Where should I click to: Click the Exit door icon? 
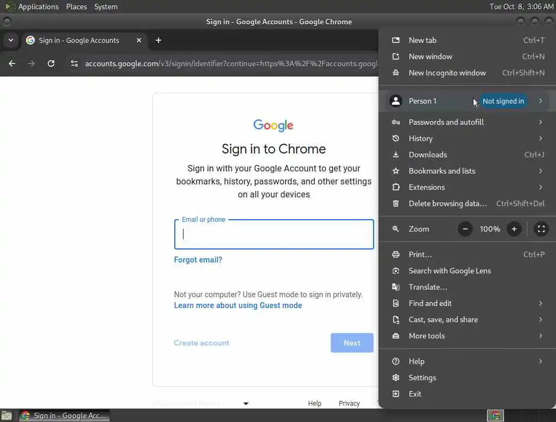[396, 394]
